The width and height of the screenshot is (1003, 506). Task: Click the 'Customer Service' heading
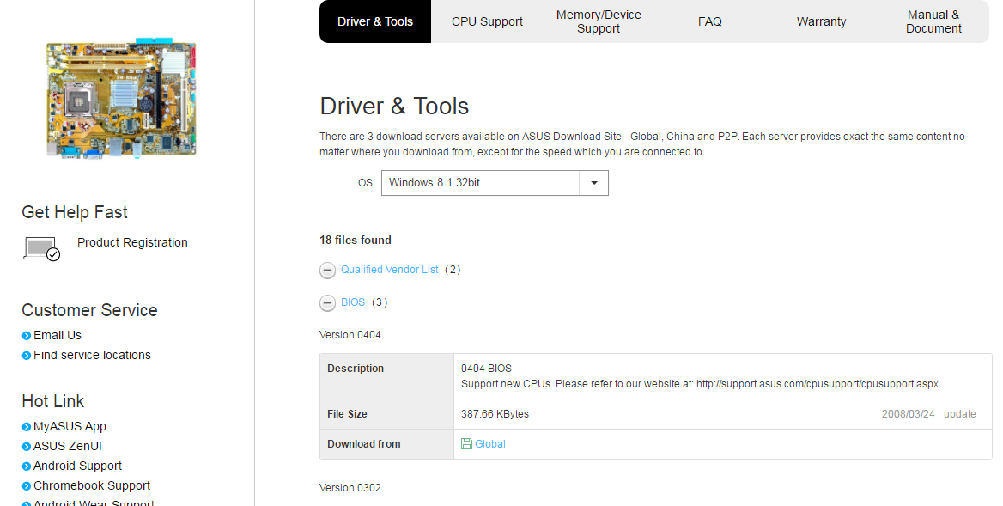[x=89, y=310]
